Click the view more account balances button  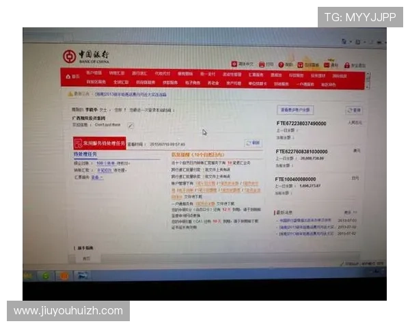pos(295,110)
